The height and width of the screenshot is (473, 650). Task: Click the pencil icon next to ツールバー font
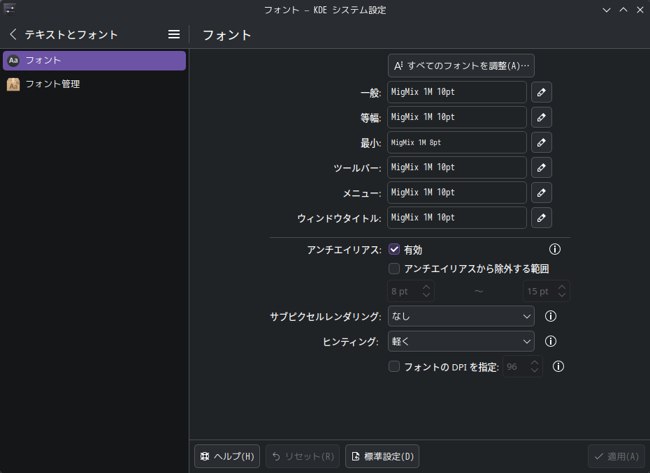[542, 167]
